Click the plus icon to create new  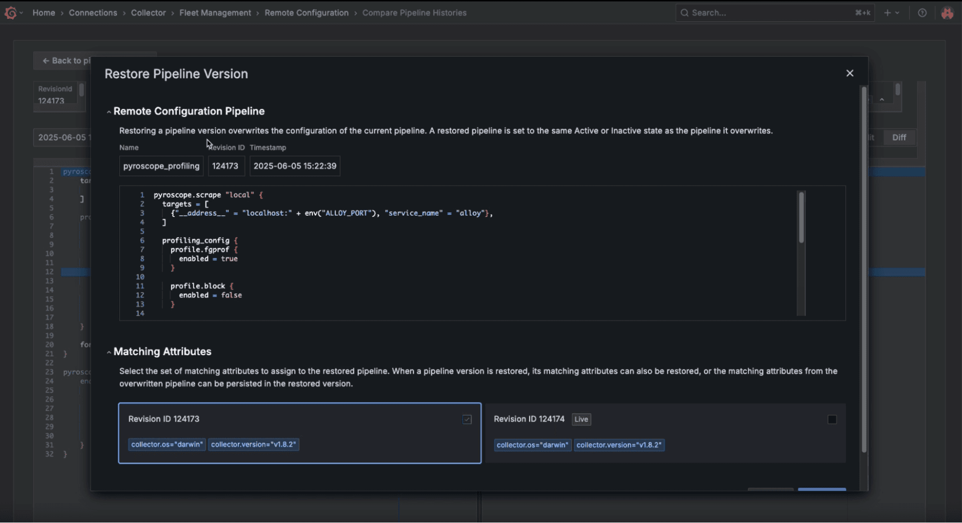point(886,13)
